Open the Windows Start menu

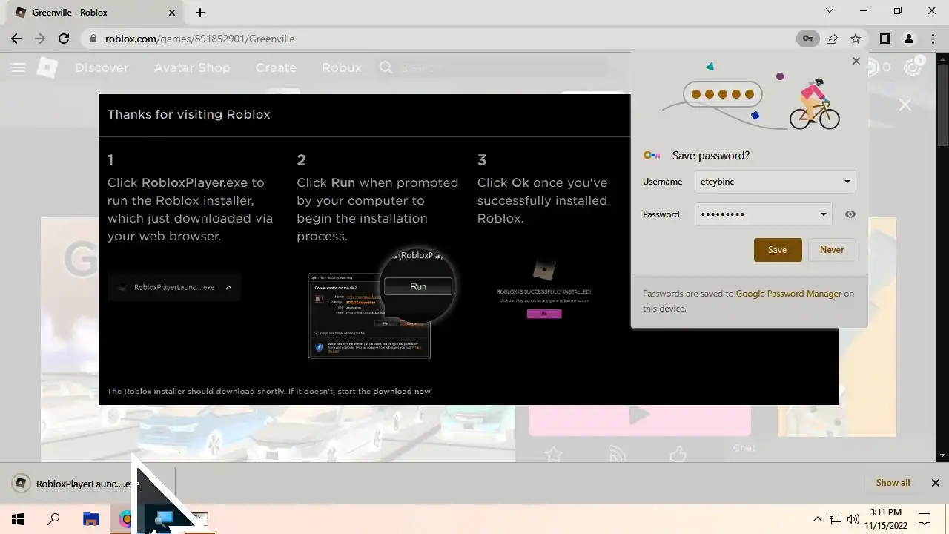click(18, 519)
